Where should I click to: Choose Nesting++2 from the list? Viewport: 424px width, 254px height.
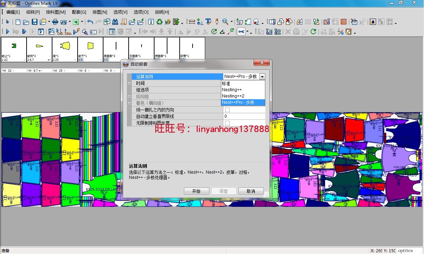coord(243,96)
